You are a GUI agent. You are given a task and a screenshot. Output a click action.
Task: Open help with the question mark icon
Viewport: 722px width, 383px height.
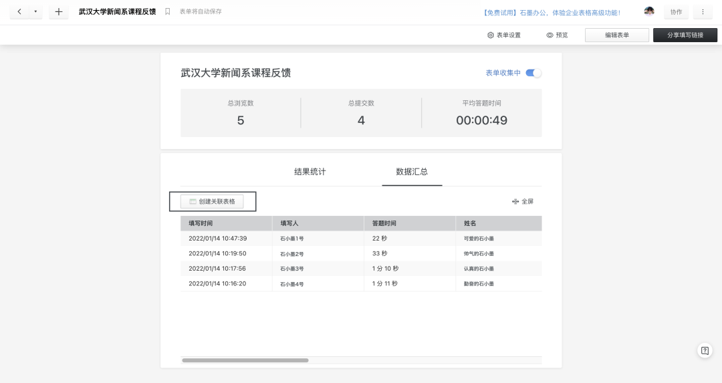click(x=705, y=351)
